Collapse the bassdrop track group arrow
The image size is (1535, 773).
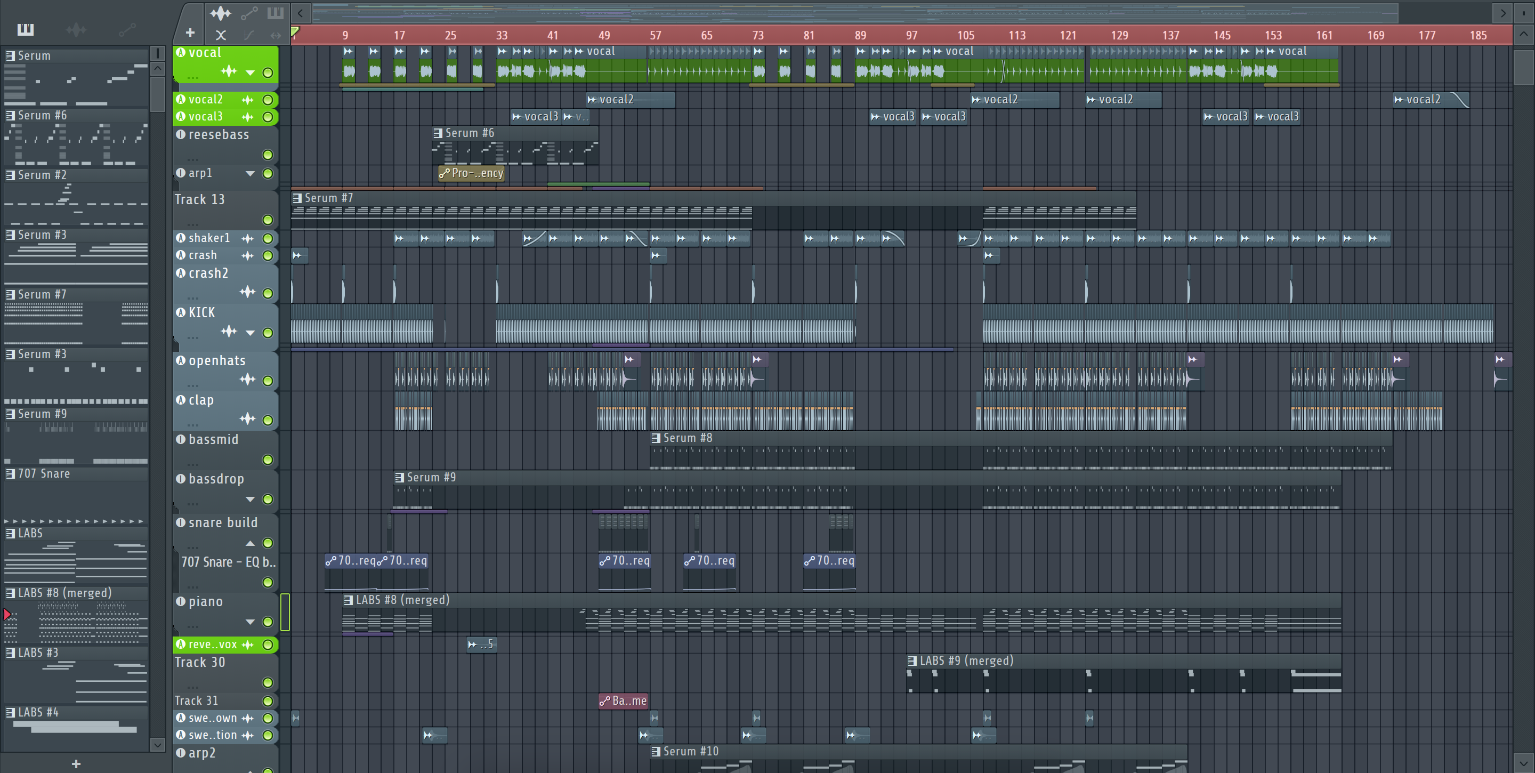[251, 499]
